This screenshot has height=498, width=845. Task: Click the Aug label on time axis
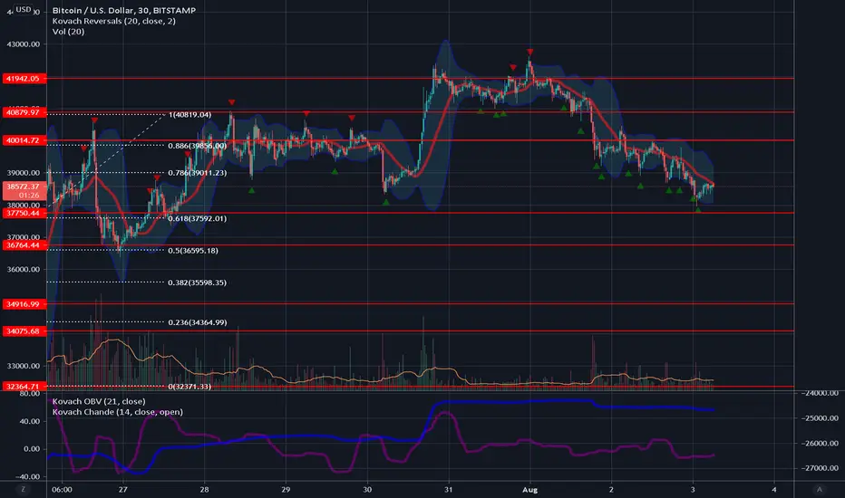coord(530,489)
